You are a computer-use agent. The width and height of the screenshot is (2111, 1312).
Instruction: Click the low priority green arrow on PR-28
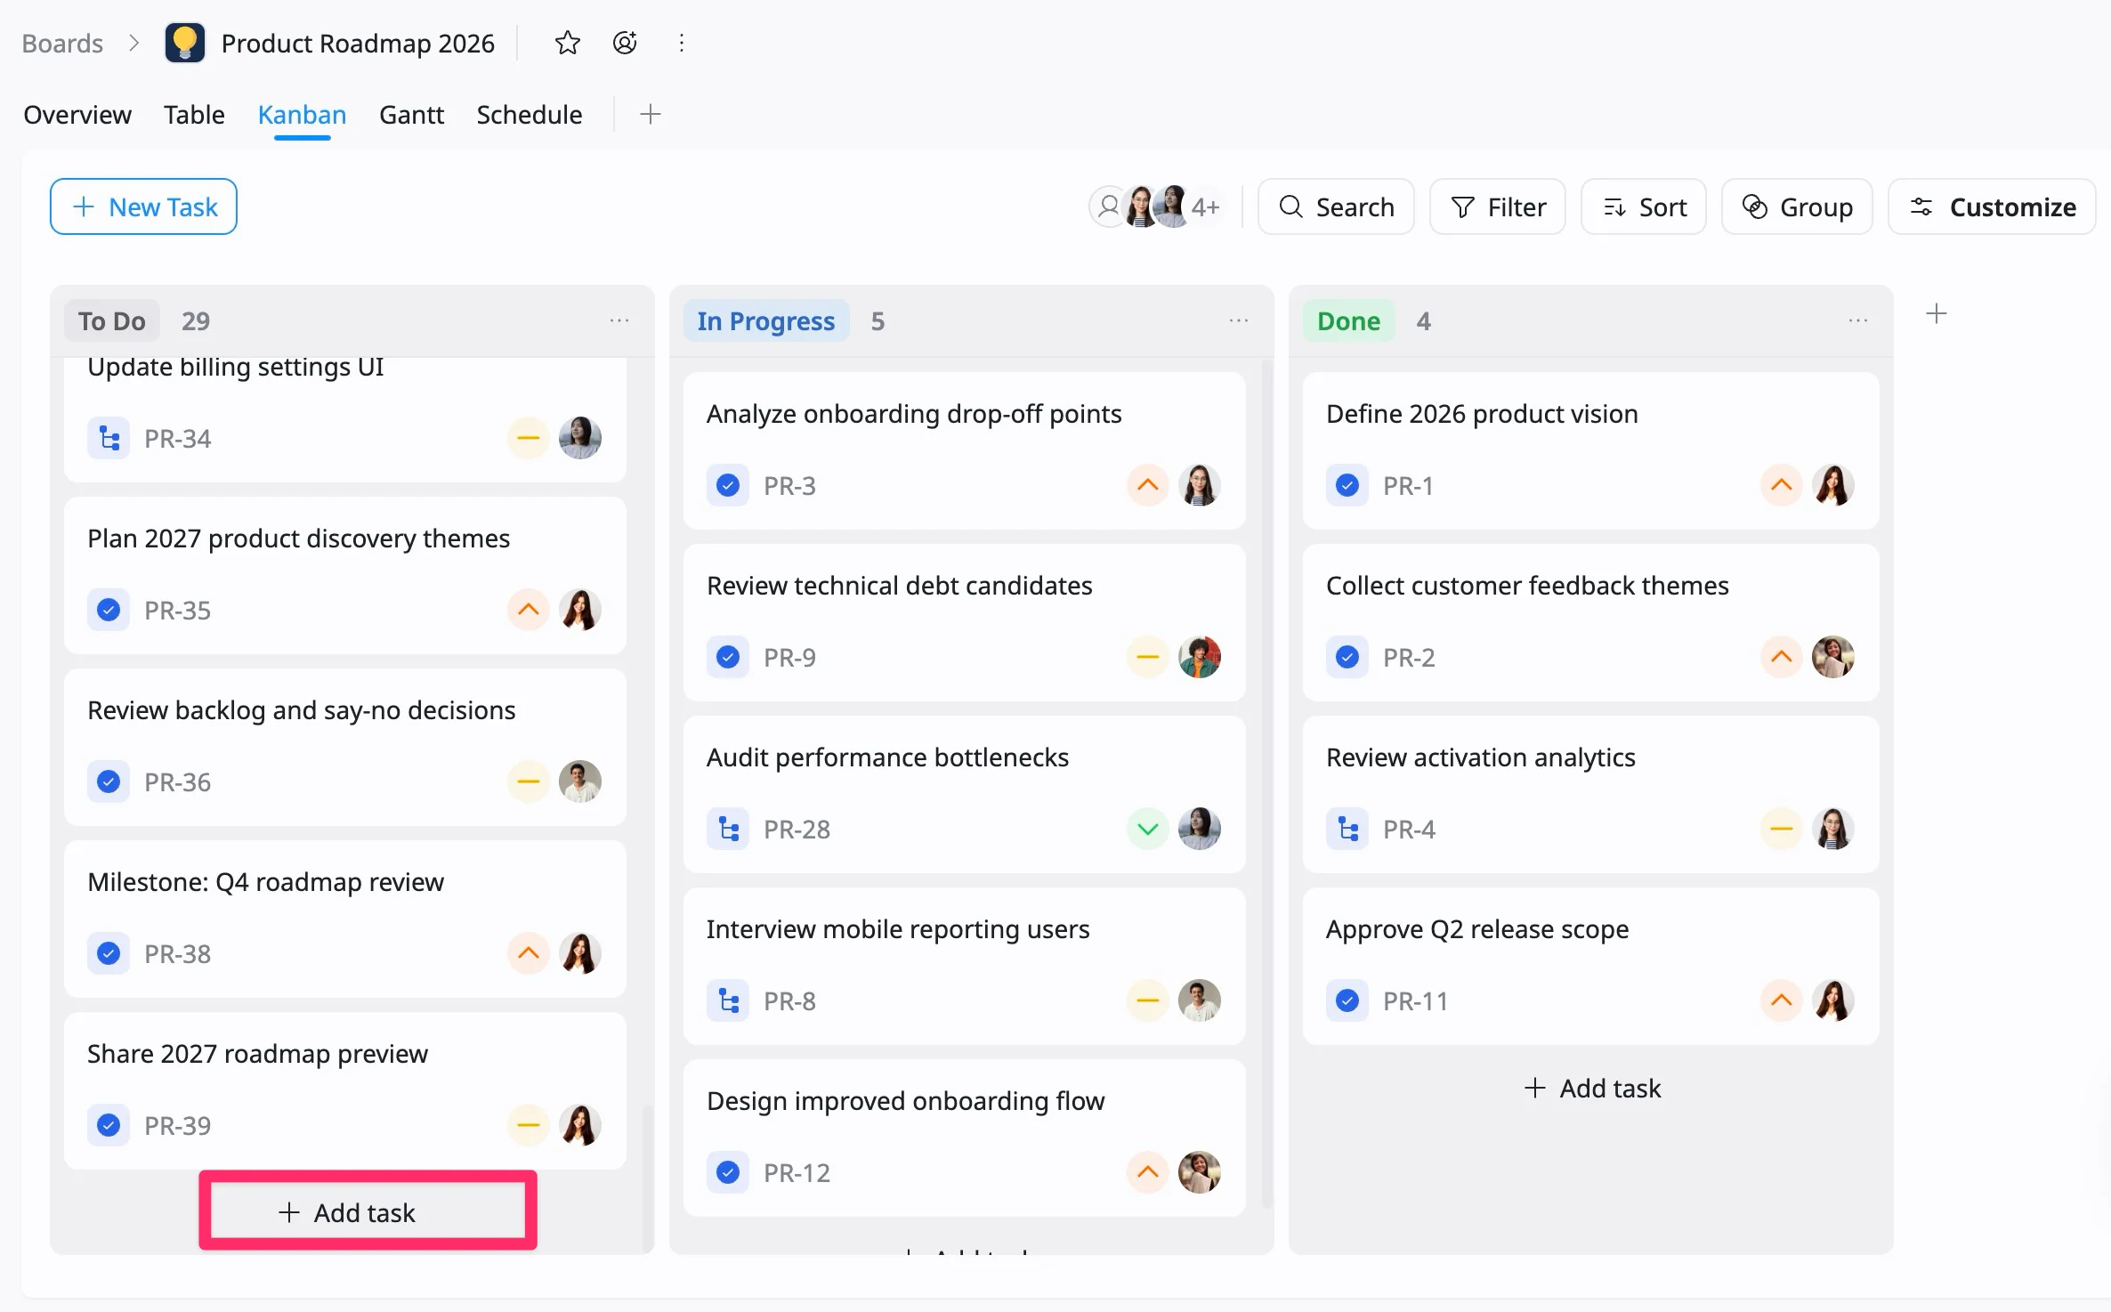click(1147, 829)
